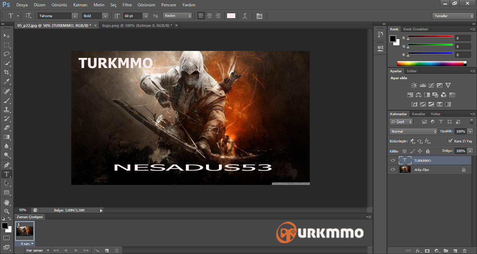Delete layer using trash icon
This screenshot has height=254, width=477.
(464, 251)
